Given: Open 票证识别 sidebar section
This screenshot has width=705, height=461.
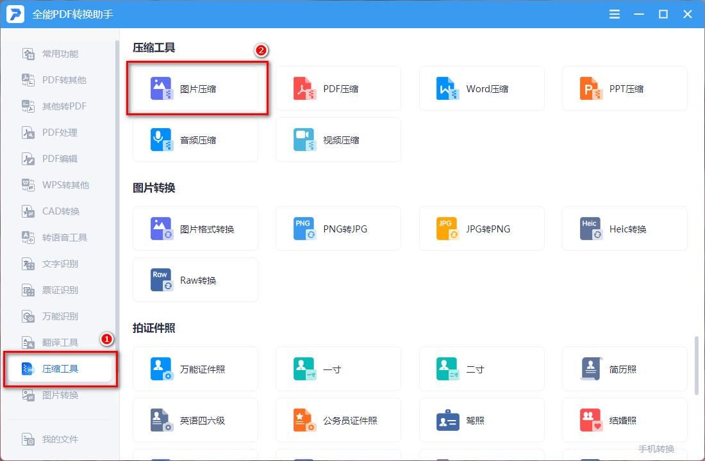Looking at the screenshot, I should 60,290.
